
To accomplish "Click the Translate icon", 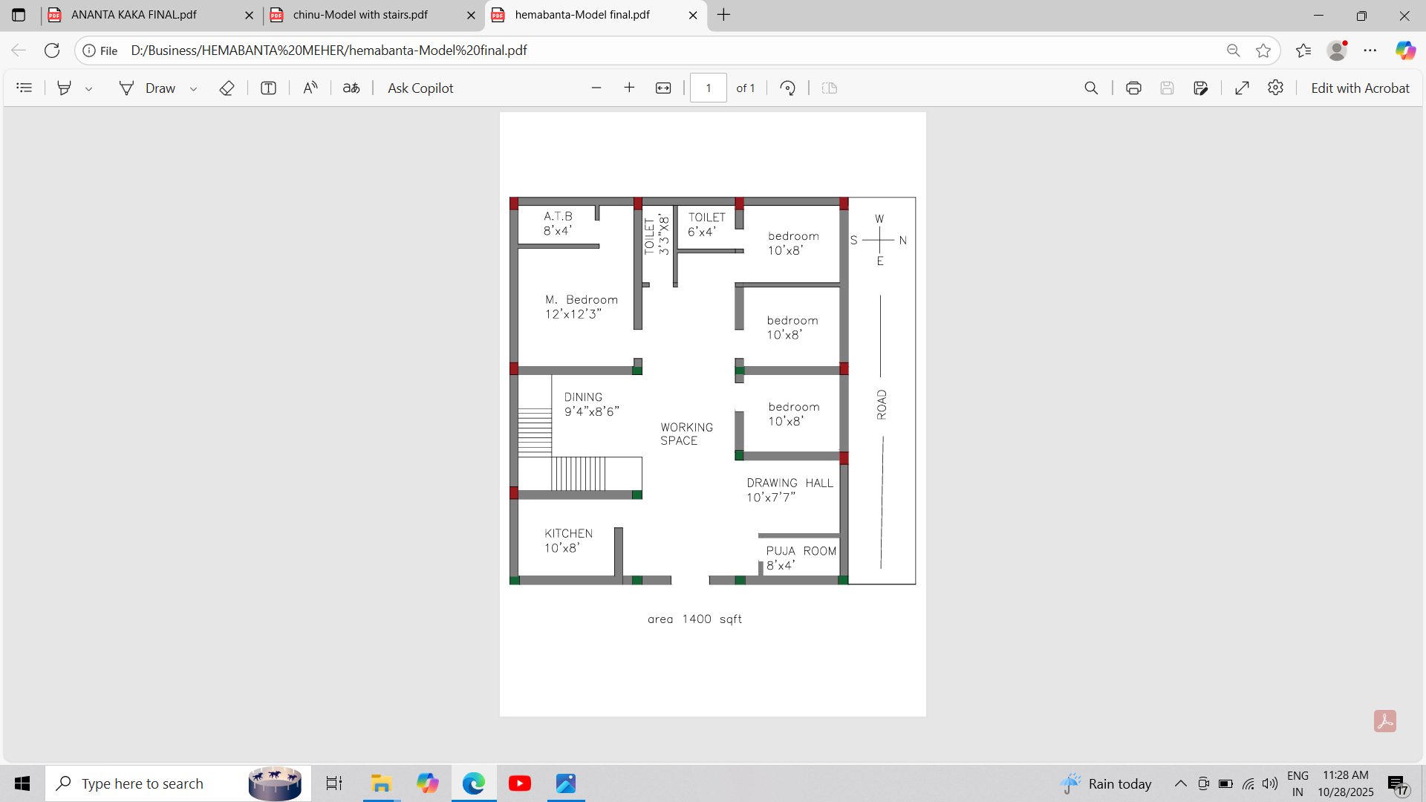I will [351, 88].
